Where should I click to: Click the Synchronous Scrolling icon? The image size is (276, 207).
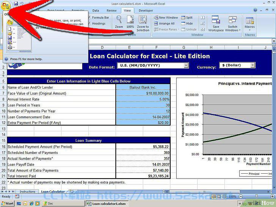pyautogui.click(x=202, y=24)
